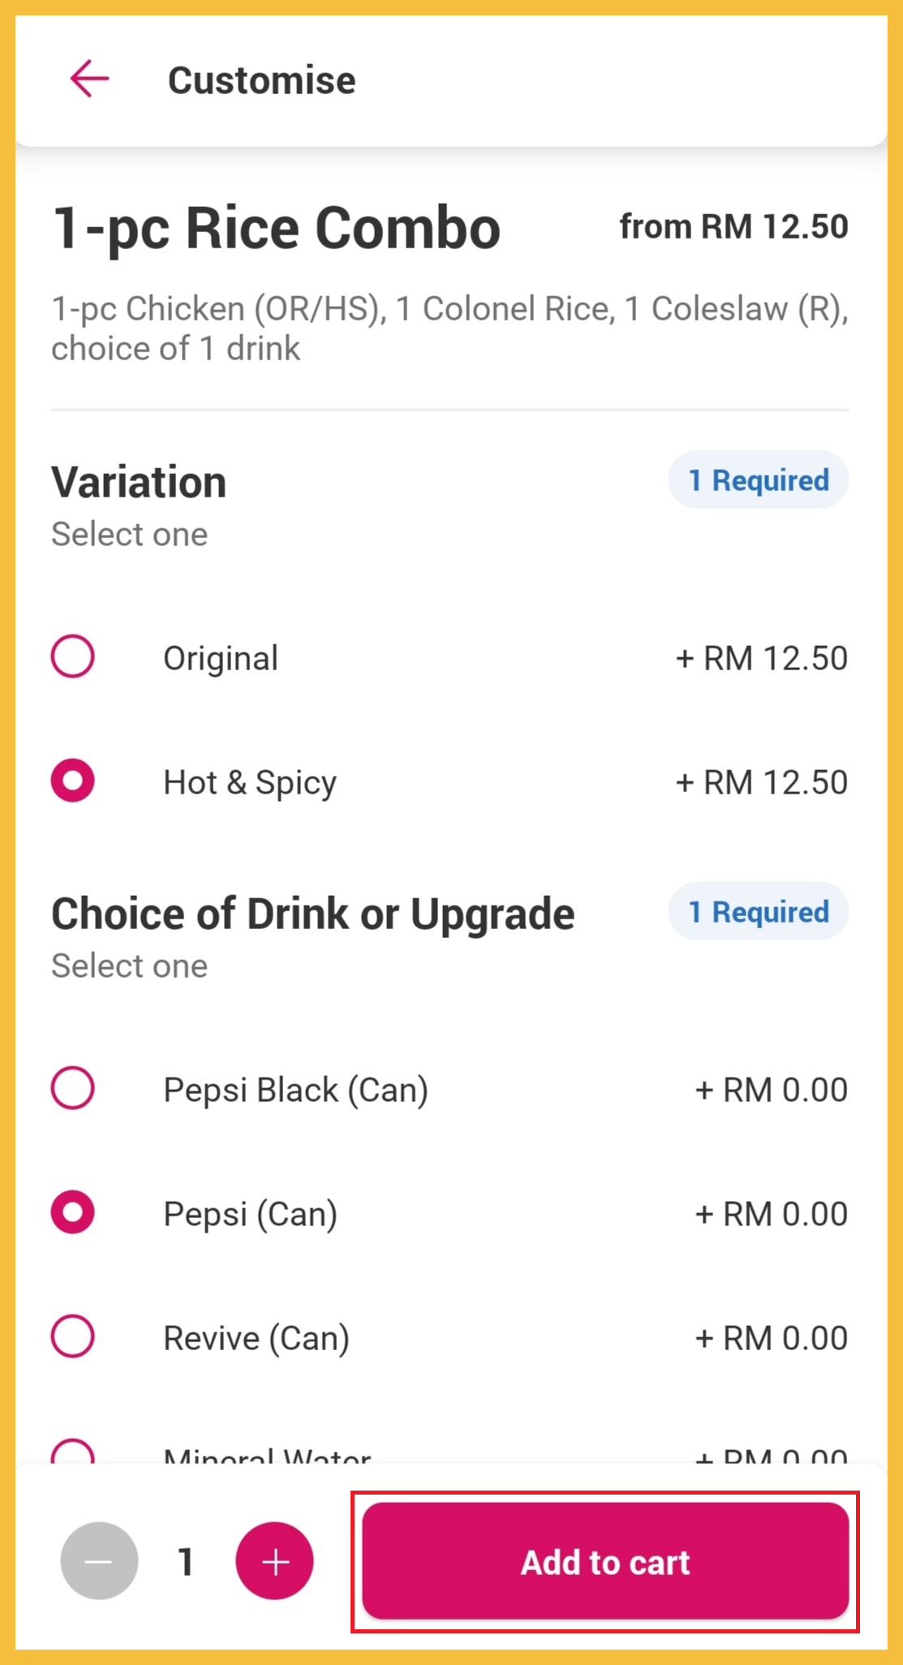903x1665 pixels.
Task: Click 'Choice of Drink or Upgrade' heading
Action: 313,914
